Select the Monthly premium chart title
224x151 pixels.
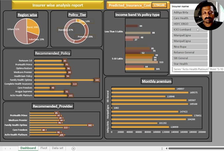[x=156, y=81]
